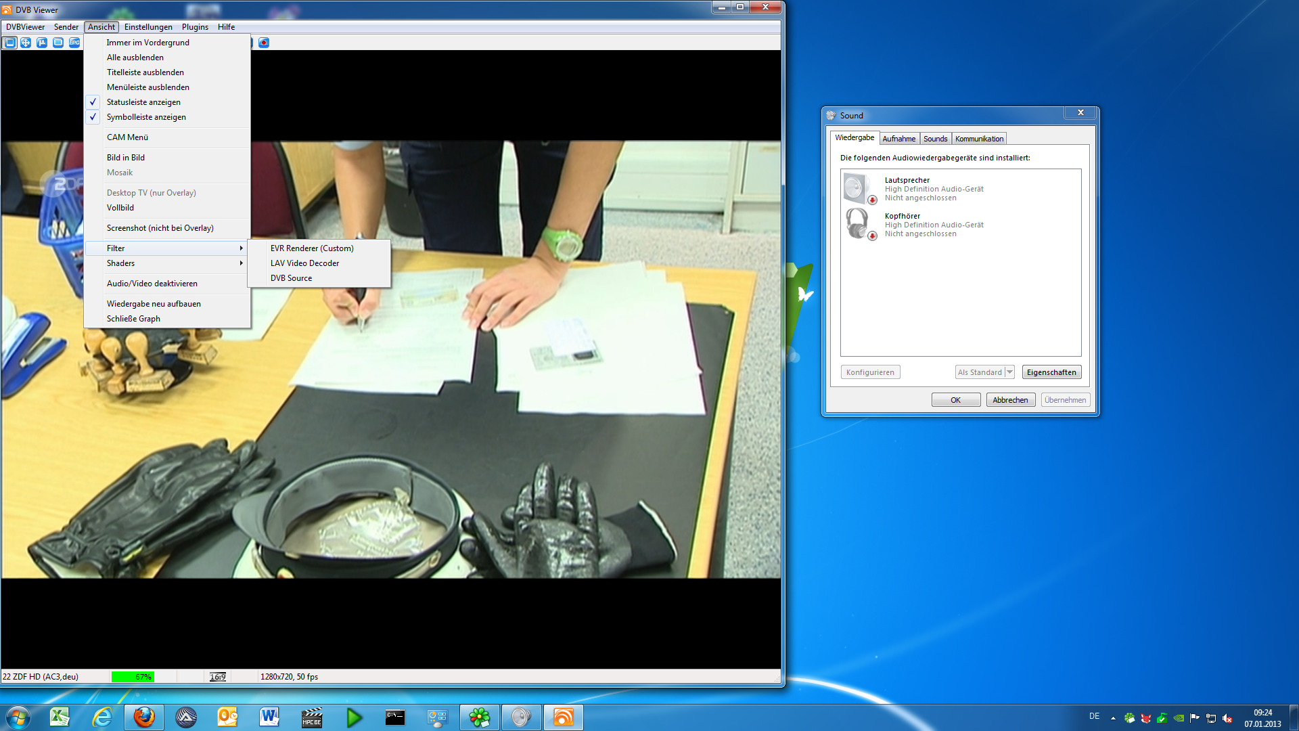This screenshot has width=1299, height=731.
Task: Open the CAM Menü entry
Action: [167, 137]
